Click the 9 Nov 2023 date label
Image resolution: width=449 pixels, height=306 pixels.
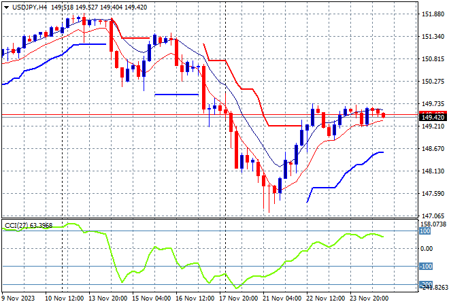click(18, 299)
